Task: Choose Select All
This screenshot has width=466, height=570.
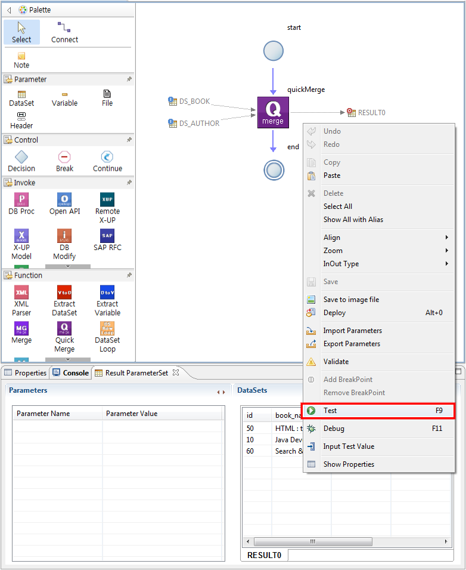Action: pos(378,207)
